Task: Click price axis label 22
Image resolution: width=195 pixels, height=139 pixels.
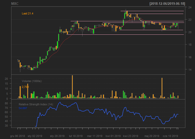Action: click(190, 19)
